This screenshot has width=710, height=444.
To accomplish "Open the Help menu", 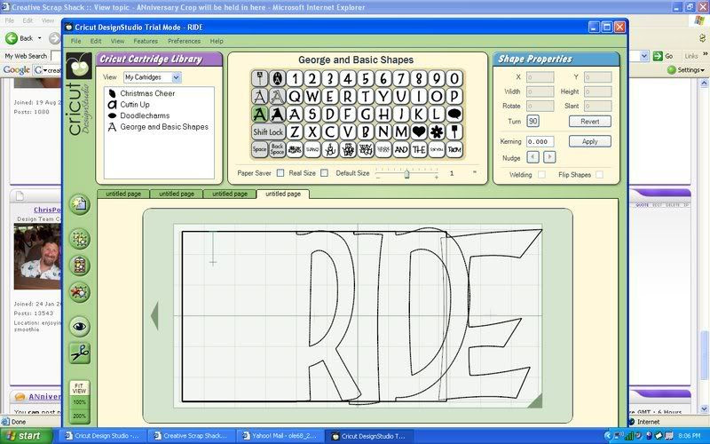I will (217, 41).
